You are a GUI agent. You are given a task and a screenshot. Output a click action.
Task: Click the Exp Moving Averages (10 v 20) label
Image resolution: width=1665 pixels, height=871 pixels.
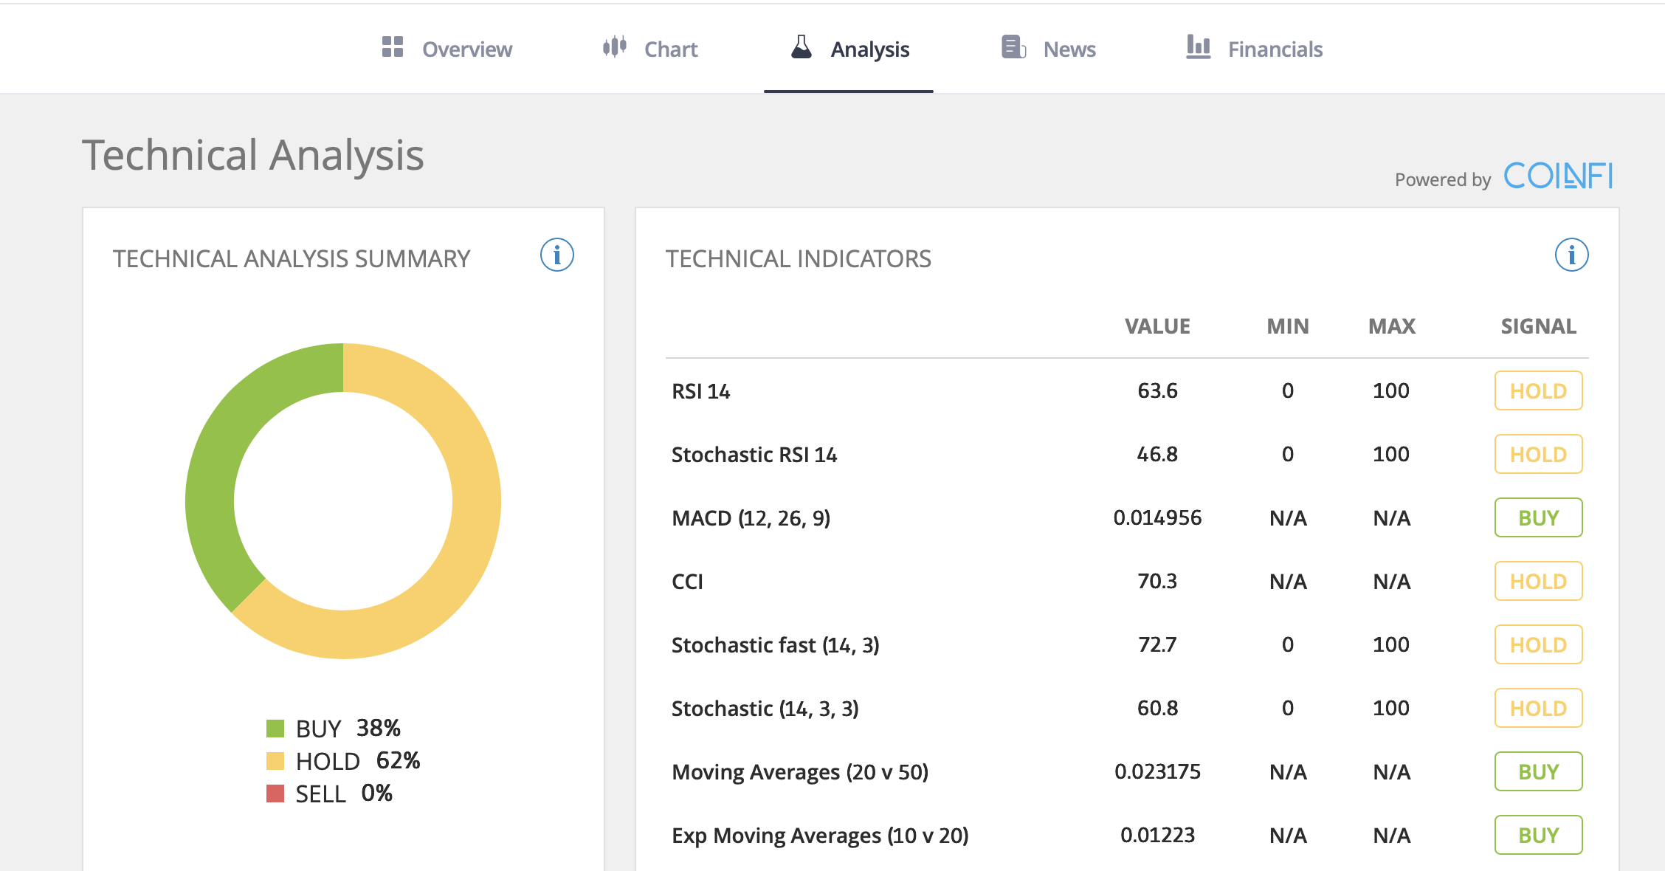tap(820, 836)
